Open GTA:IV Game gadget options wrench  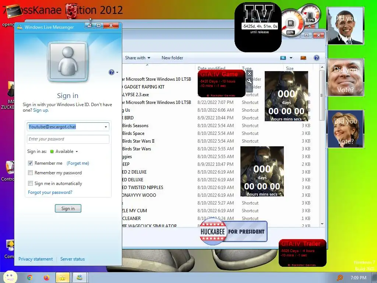249,81
